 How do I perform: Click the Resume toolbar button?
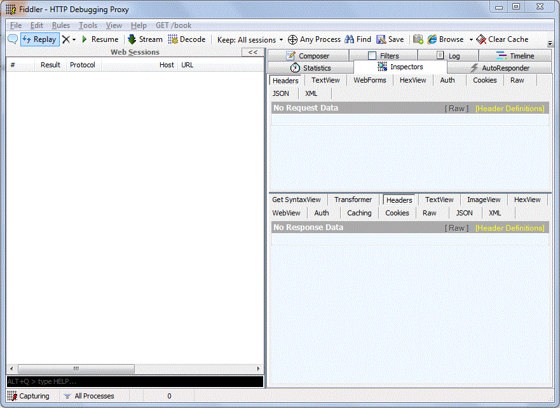coord(100,39)
